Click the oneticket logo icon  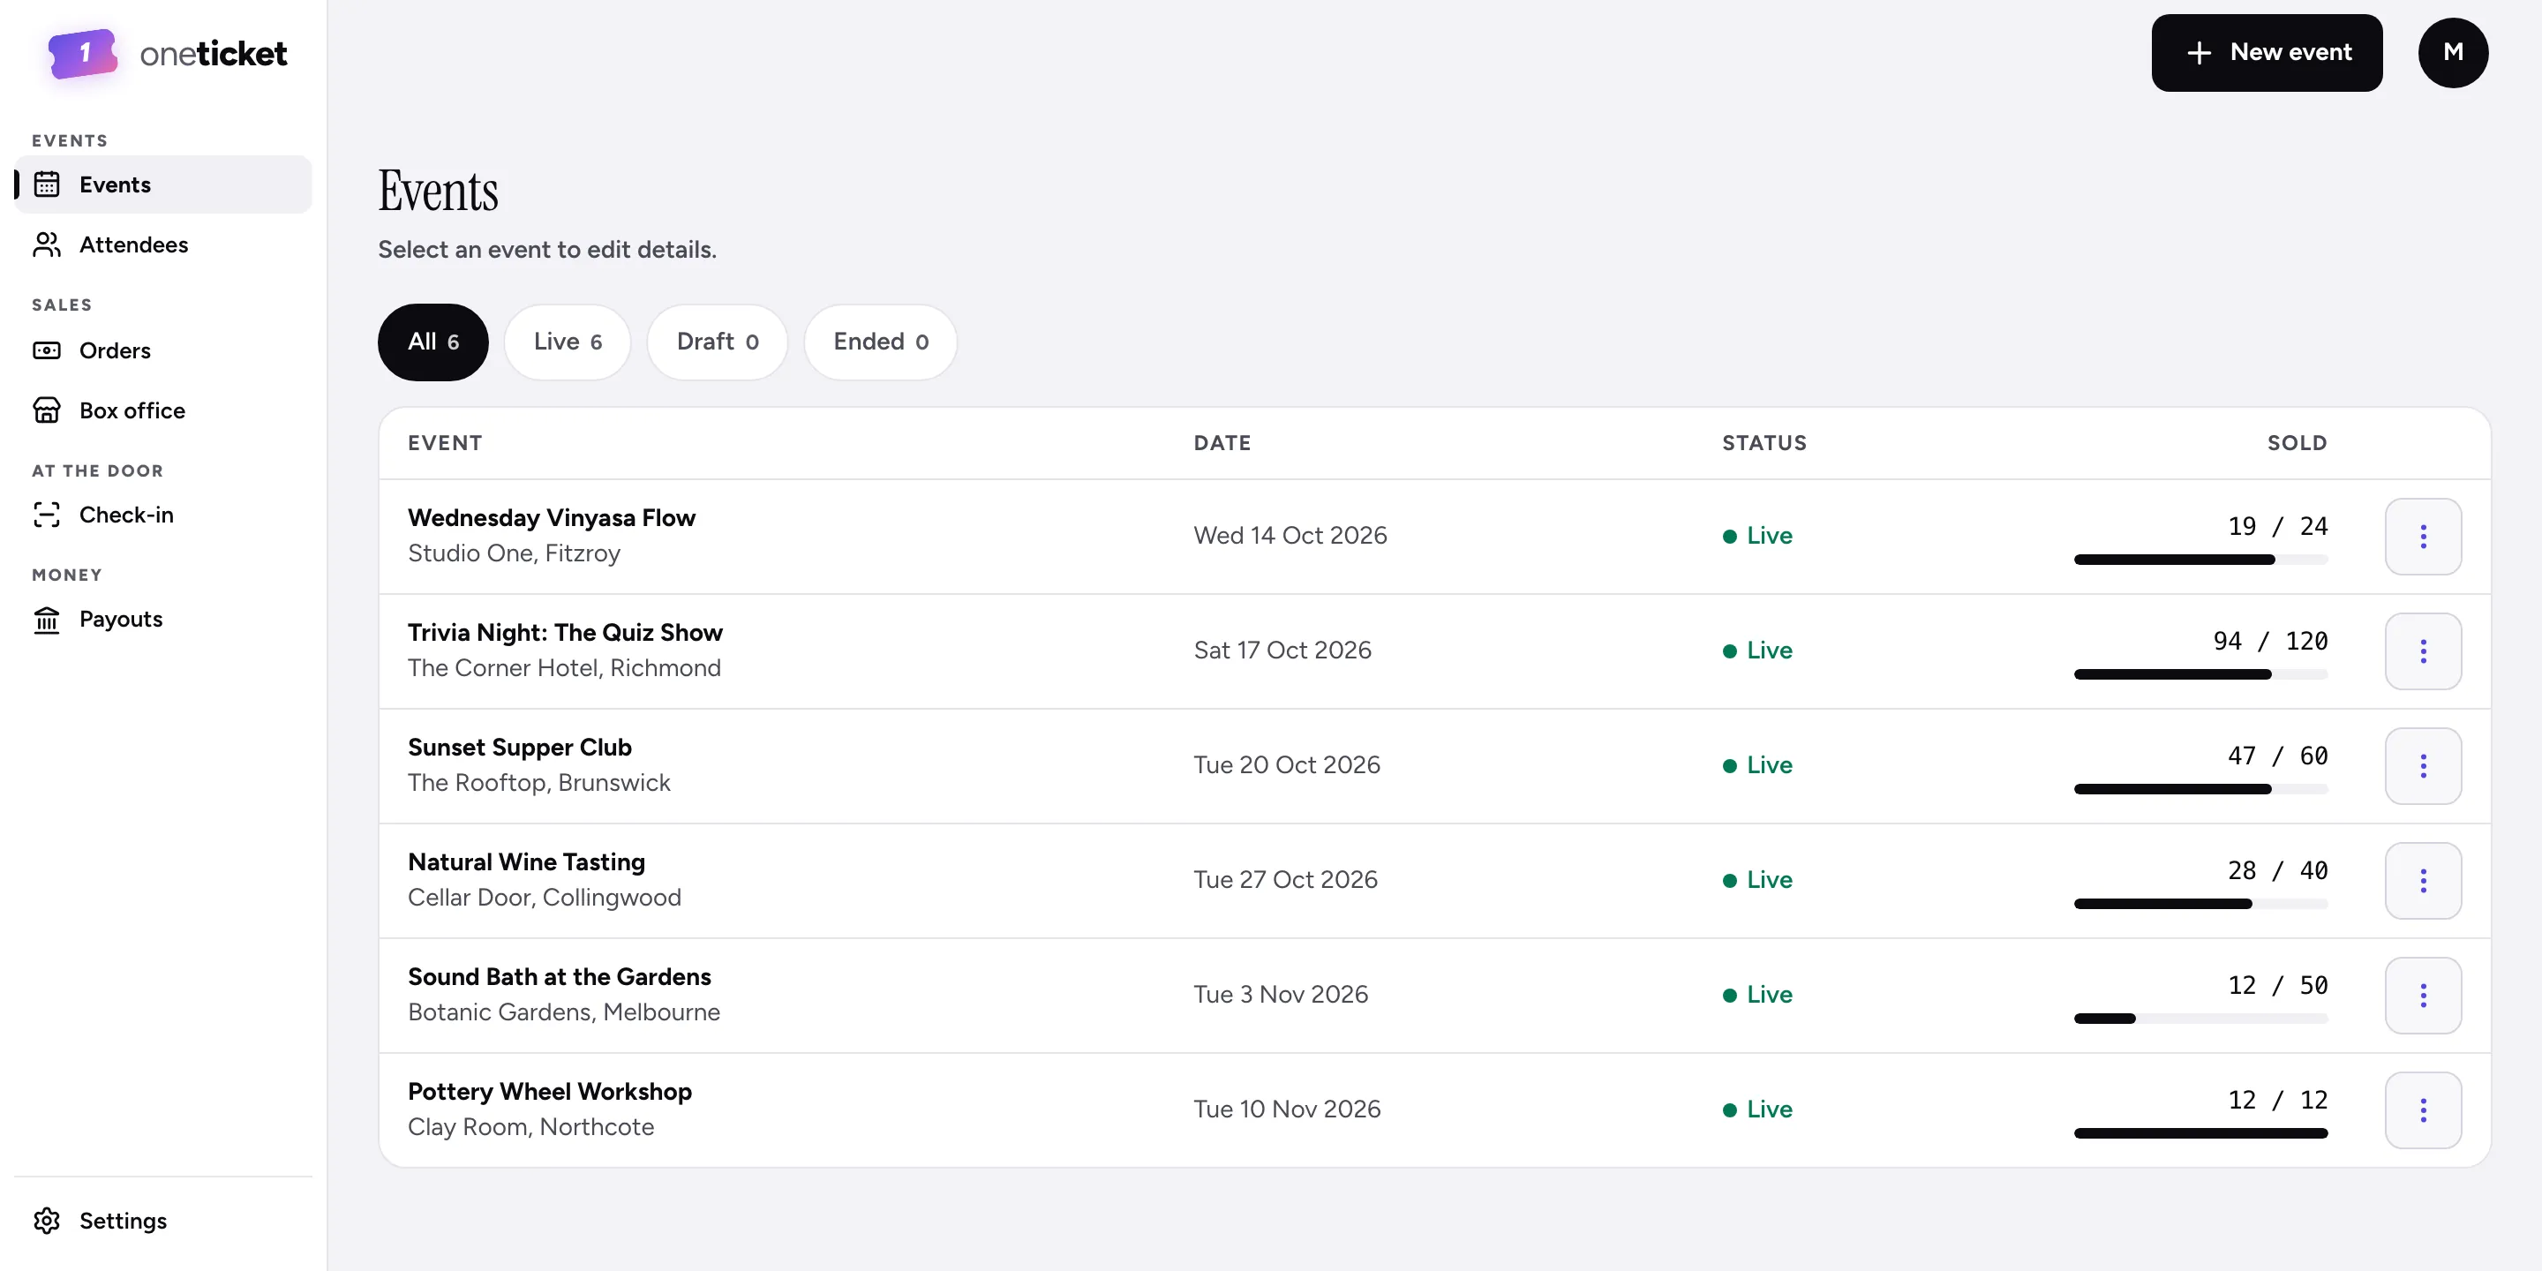point(83,53)
